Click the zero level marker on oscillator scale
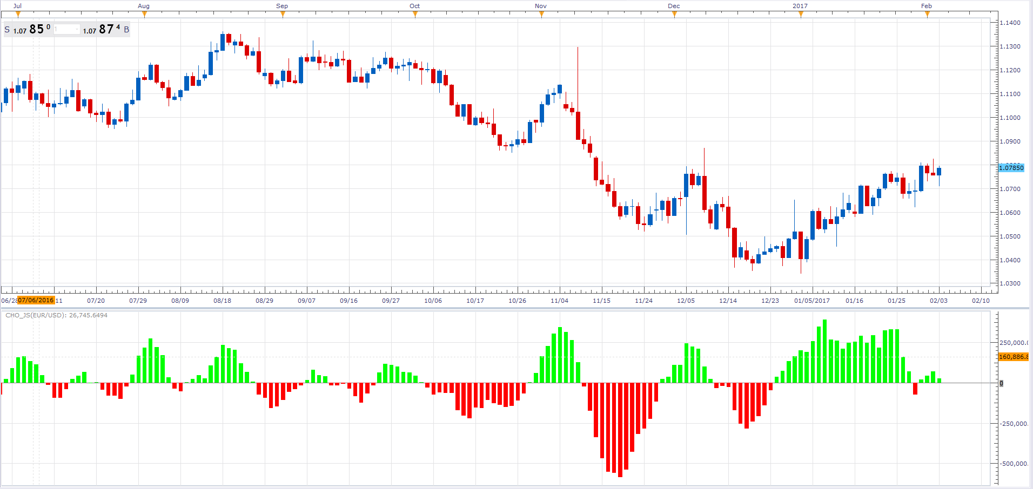Screen dimensions: 1033x489 coord(1001,383)
